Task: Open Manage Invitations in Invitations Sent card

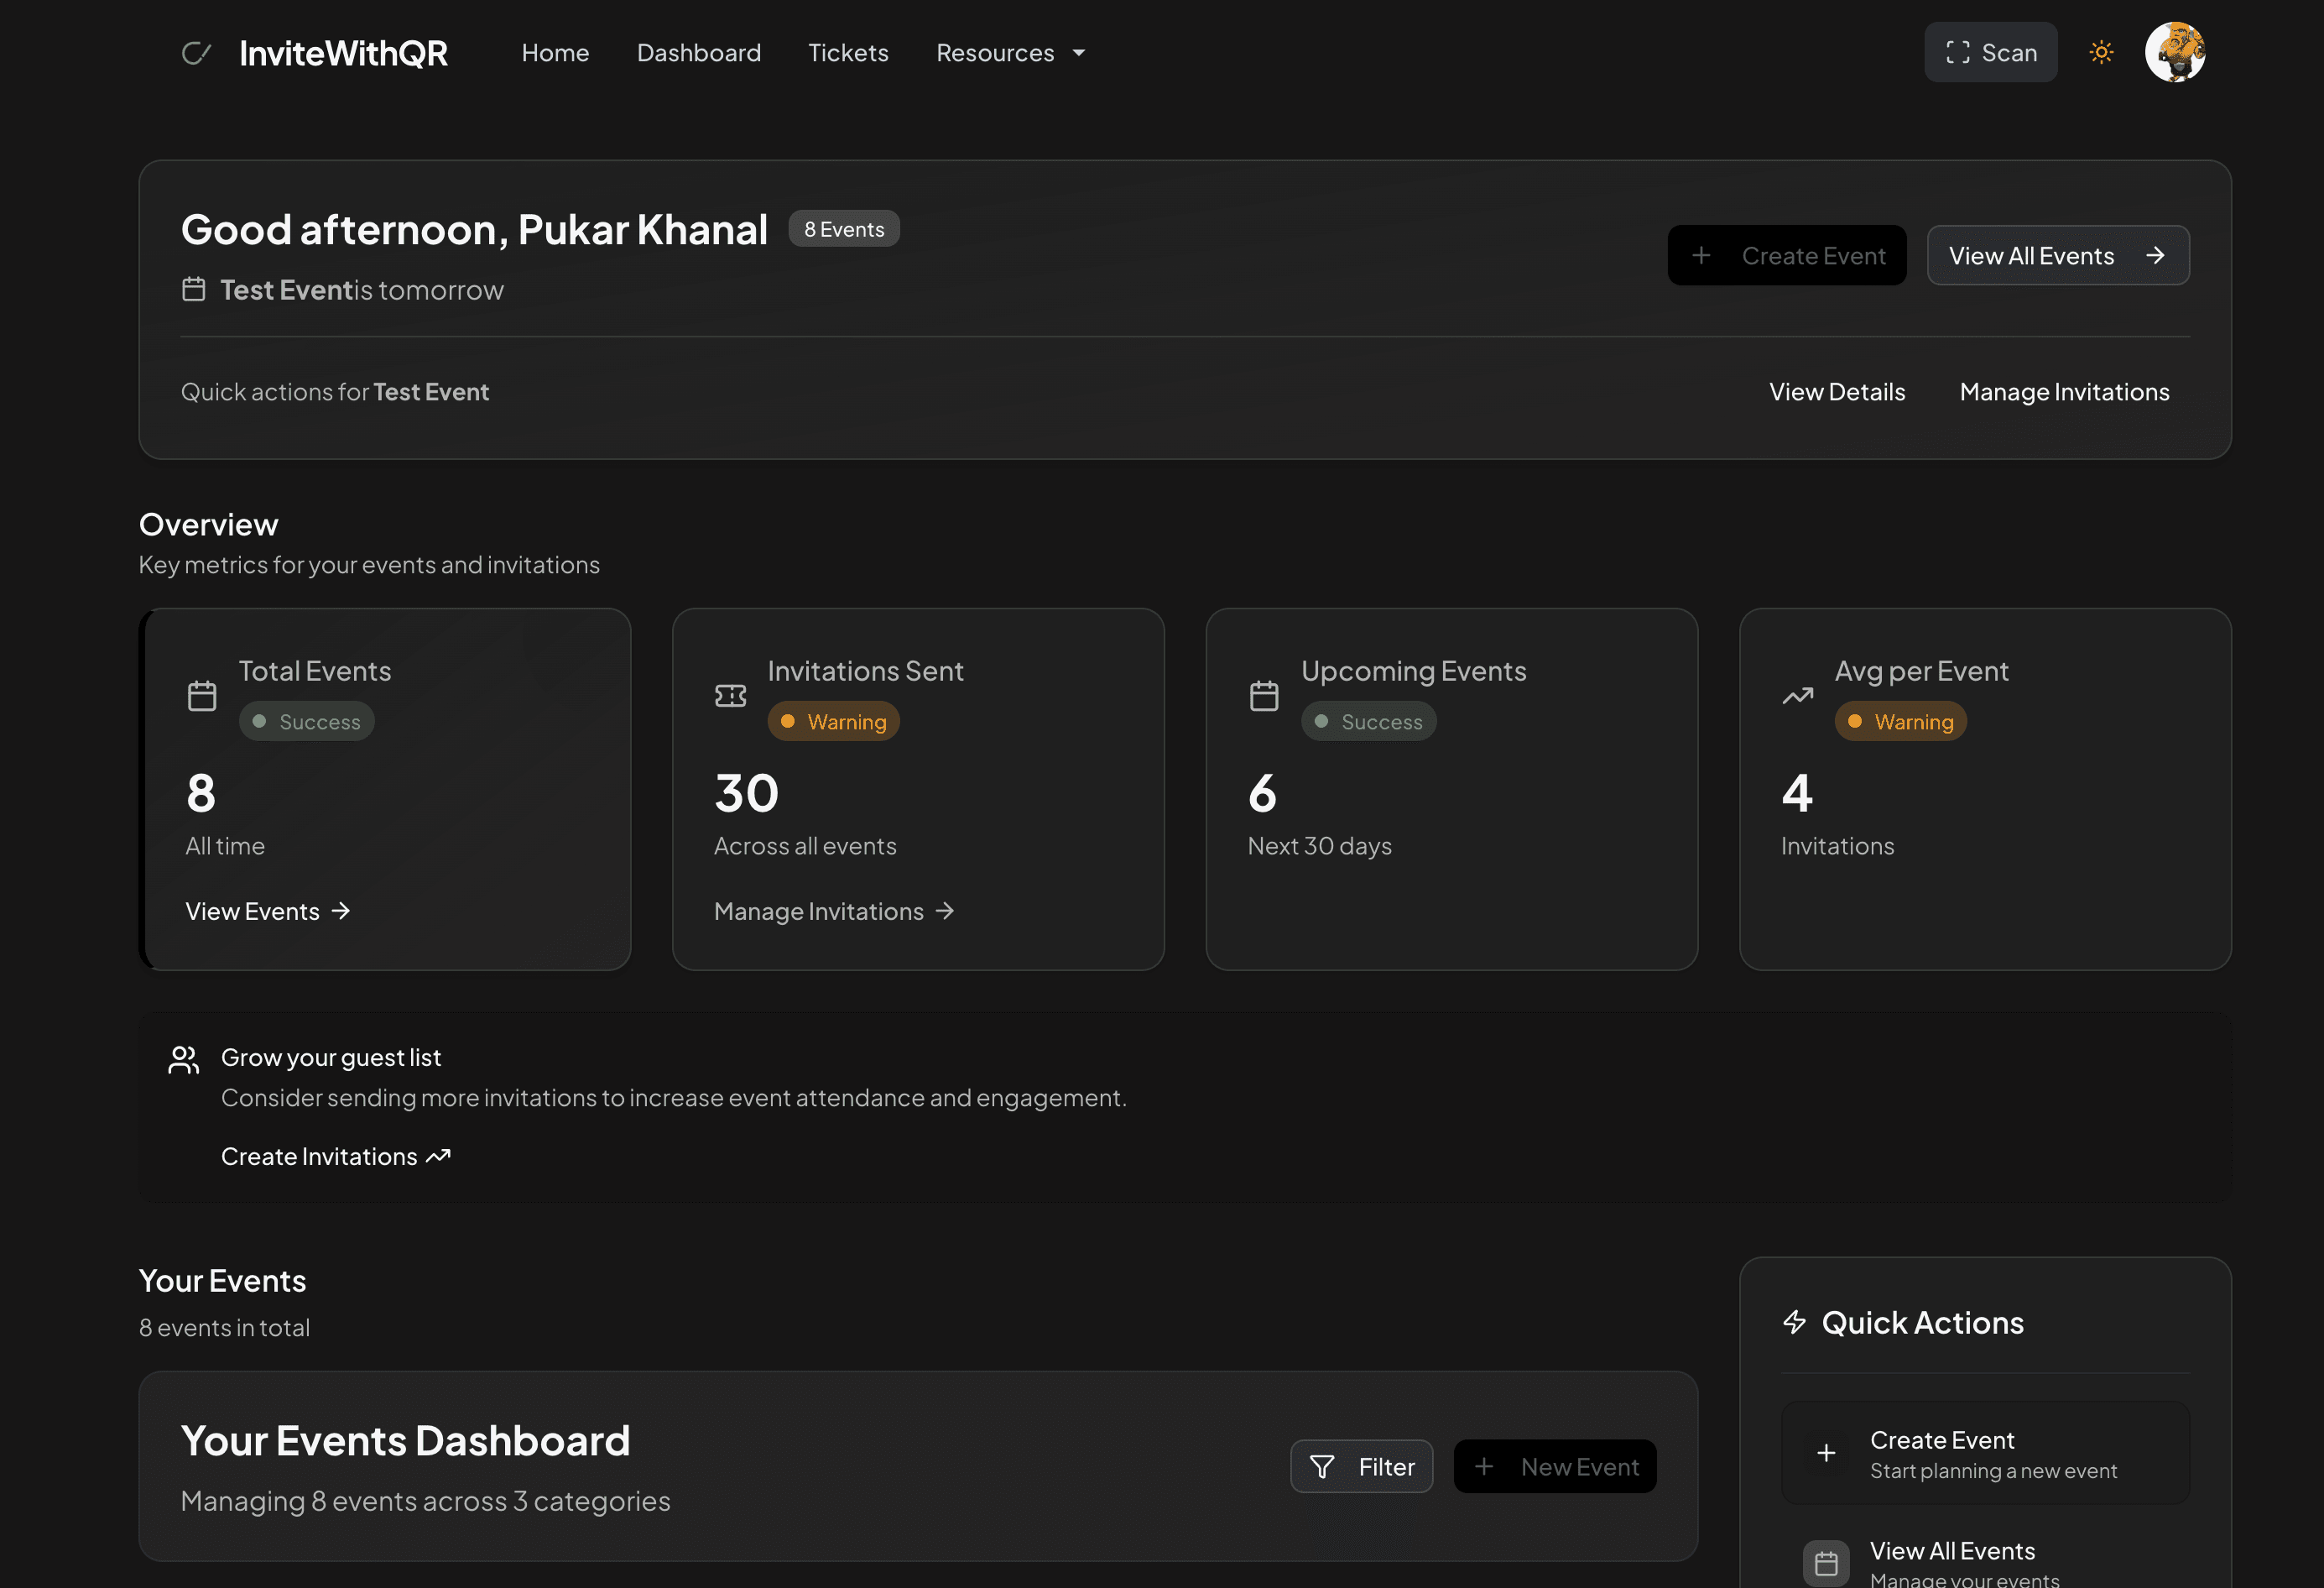Action: [834, 912]
